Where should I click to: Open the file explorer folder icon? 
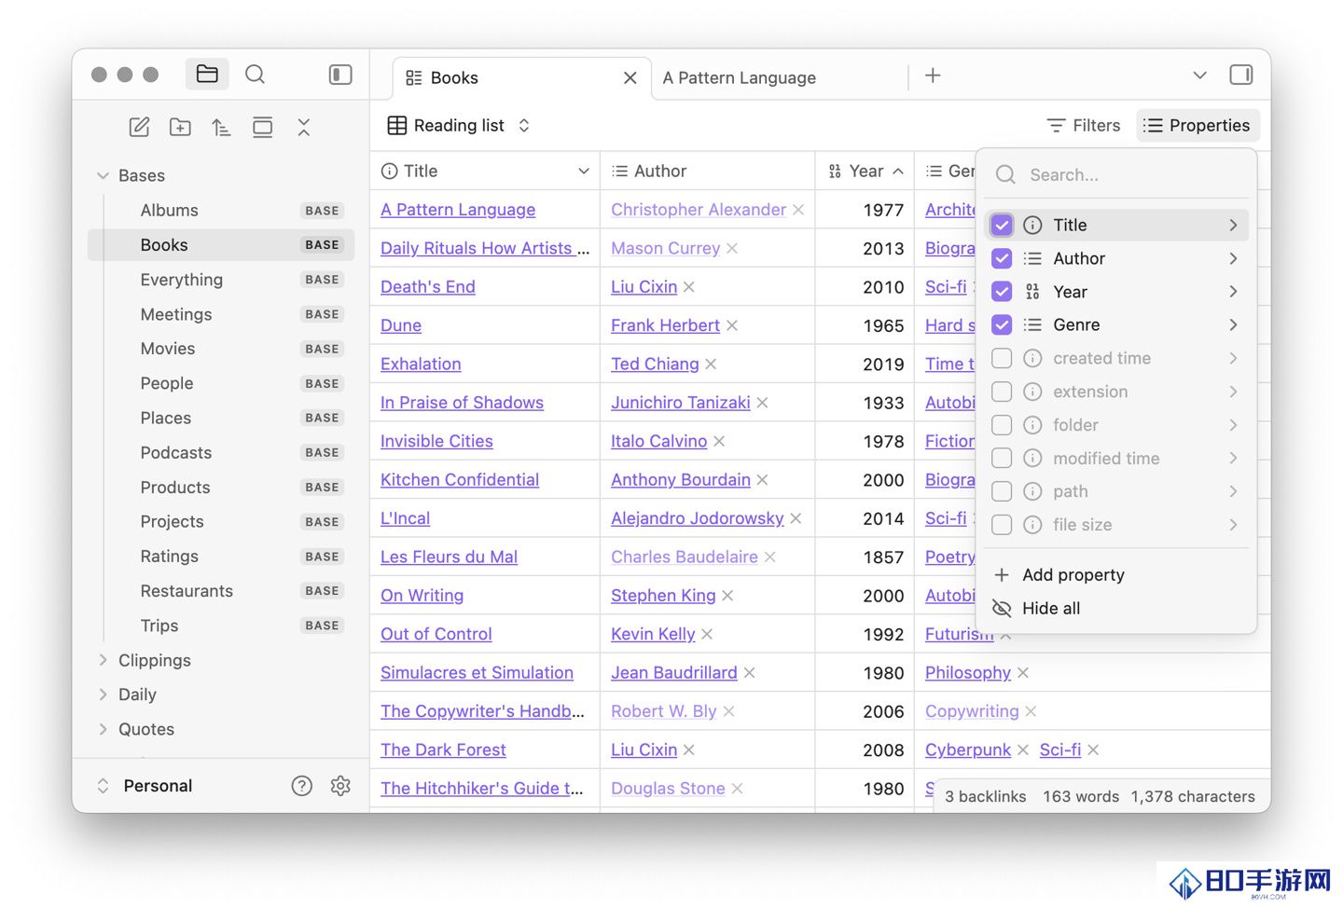pyautogui.click(x=207, y=74)
